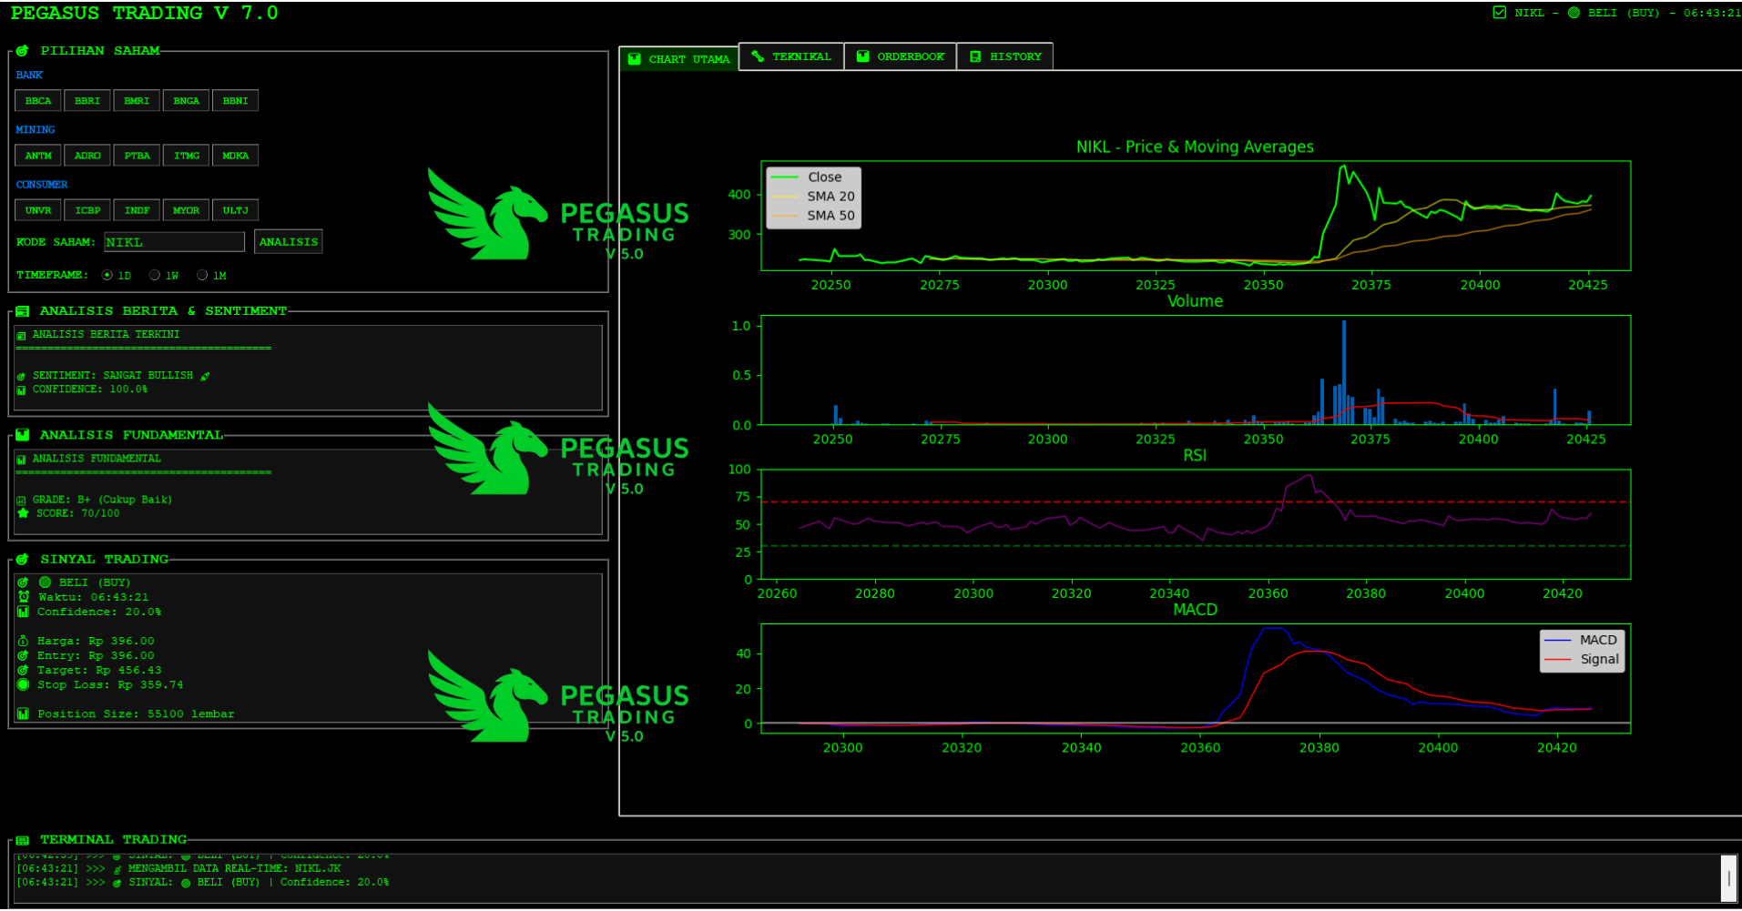Click the SMA 20 legend color line
Screen dimensions: 1742x911
coord(784,197)
